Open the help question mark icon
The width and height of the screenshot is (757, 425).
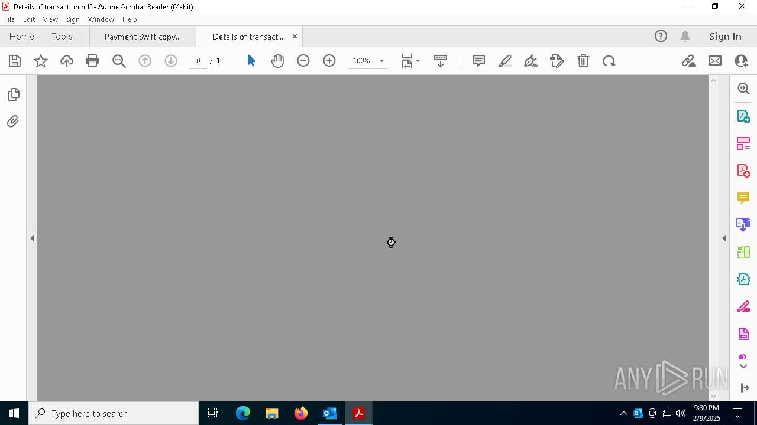[x=661, y=37]
